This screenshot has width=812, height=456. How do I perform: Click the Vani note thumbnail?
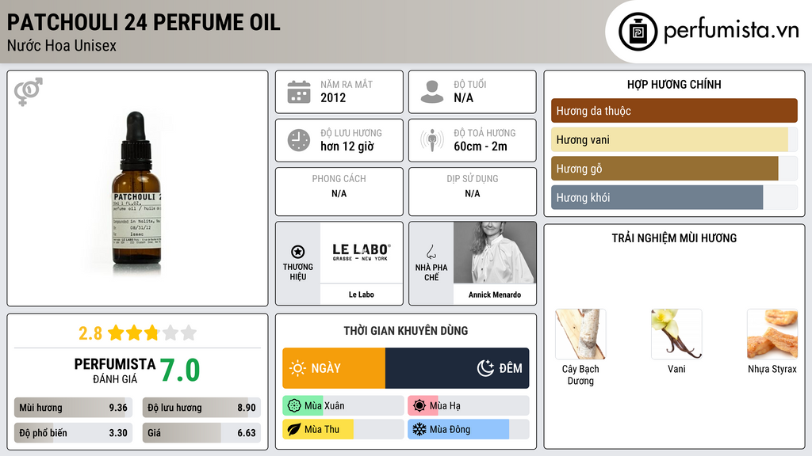pos(676,333)
